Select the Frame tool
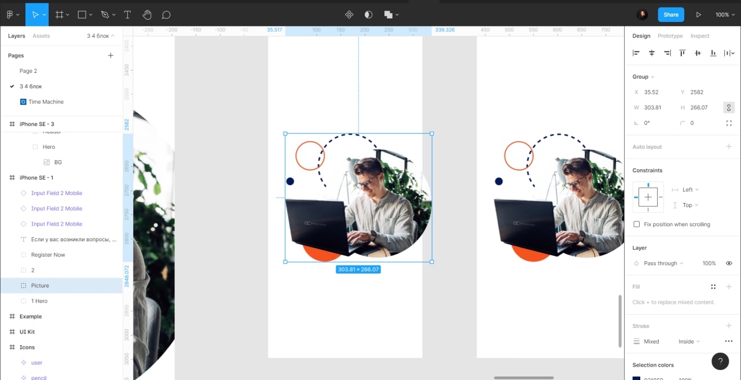Viewport: 741px width, 380px height. (59, 14)
